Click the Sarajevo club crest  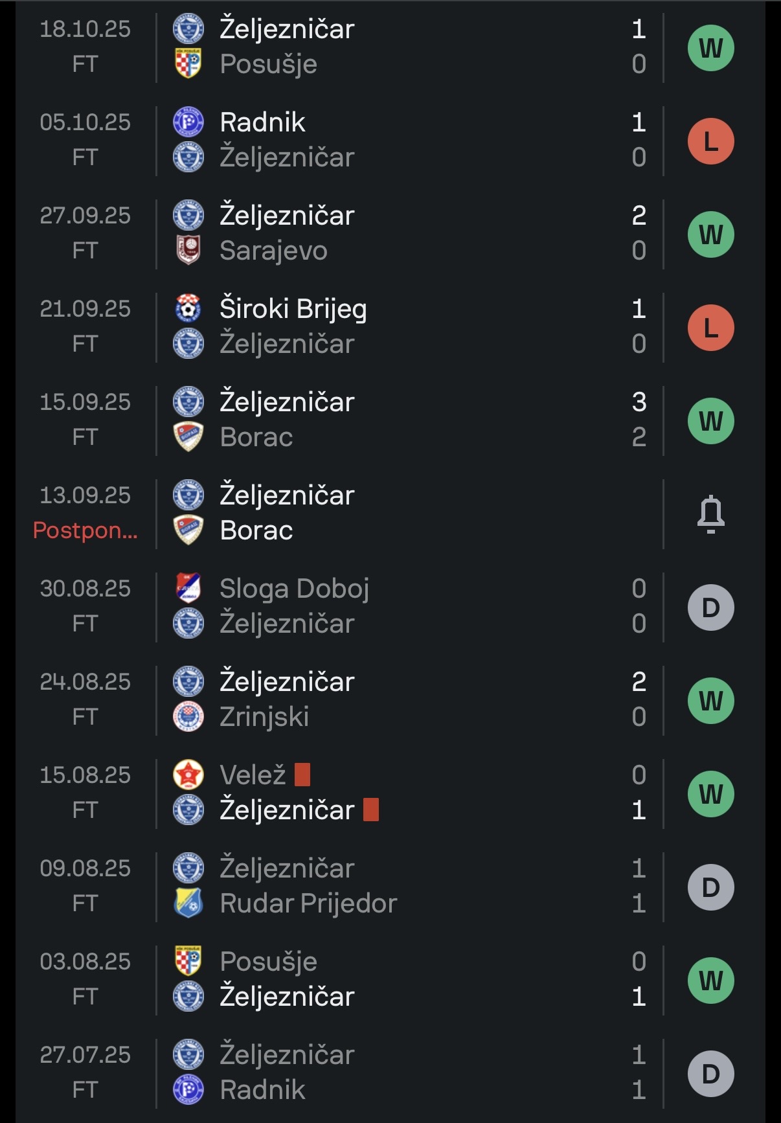pyautogui.click(x=188, y=250)
